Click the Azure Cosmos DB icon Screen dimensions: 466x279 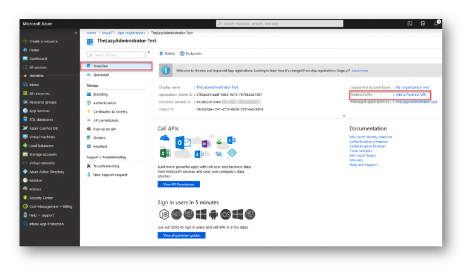25,128
